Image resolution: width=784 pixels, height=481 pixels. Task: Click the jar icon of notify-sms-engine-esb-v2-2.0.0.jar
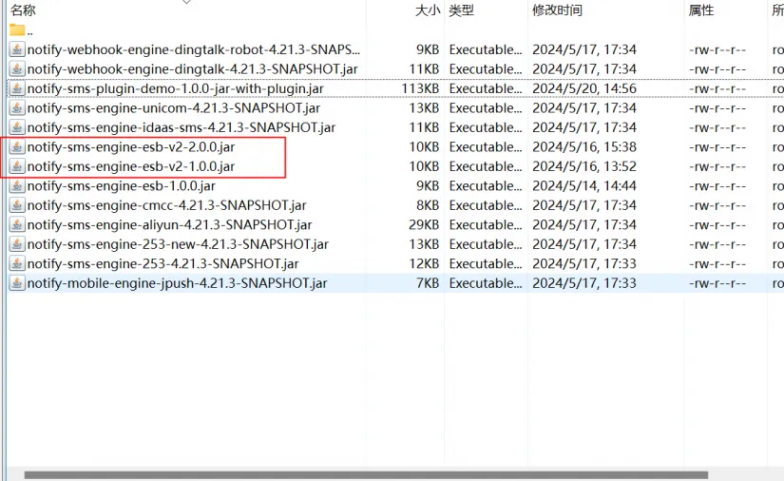click(x=17, y=147)
